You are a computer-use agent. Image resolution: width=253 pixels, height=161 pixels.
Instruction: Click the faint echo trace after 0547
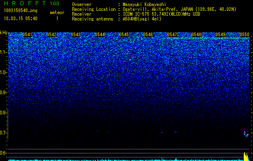175,132
